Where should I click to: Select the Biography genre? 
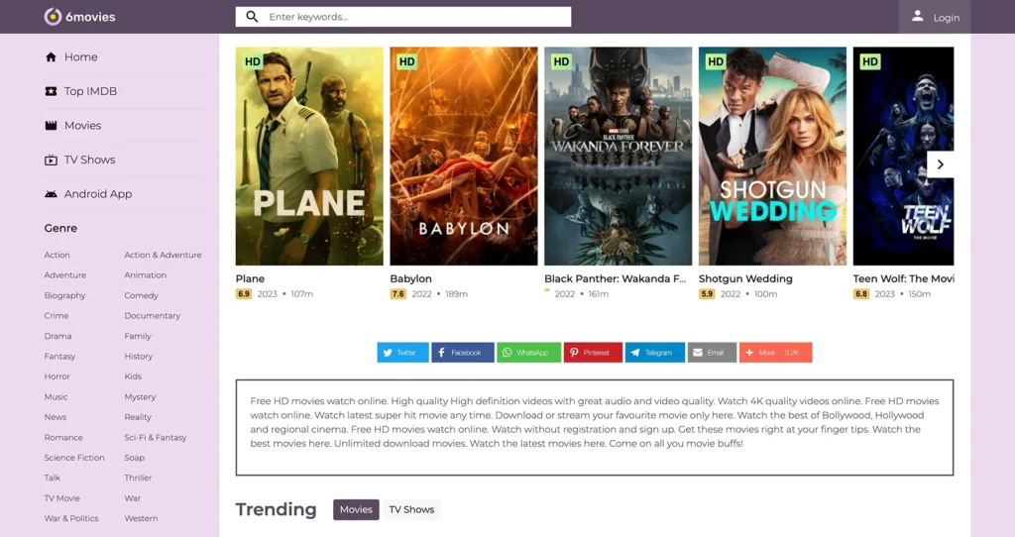64,295
